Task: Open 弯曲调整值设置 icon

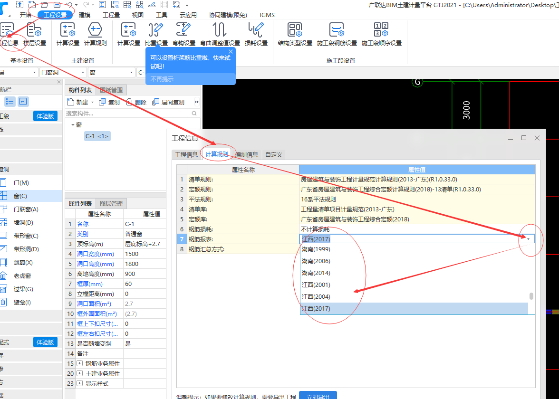Action: 220,34
